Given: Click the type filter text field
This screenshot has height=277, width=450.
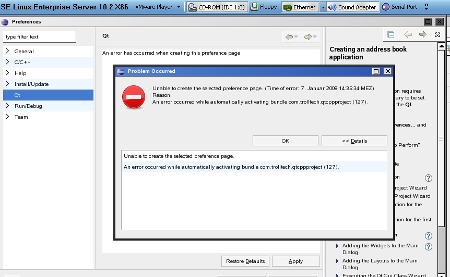Looking at the screenshot, I should [x=40, y=36].
